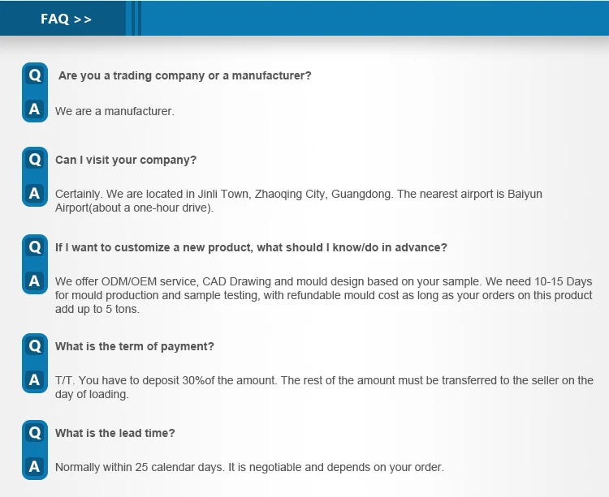Expand "What is the lead time?" question
Screen dimensions: 609x497
[115, 433]
